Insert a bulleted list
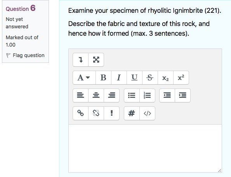This screenshot has width=231, height=177. point(132,95)
